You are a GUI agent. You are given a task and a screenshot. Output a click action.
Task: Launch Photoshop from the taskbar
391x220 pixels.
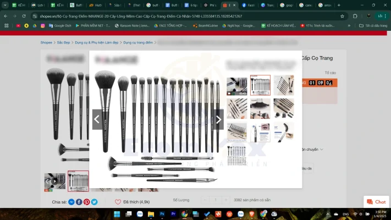(x=162, y=214)
